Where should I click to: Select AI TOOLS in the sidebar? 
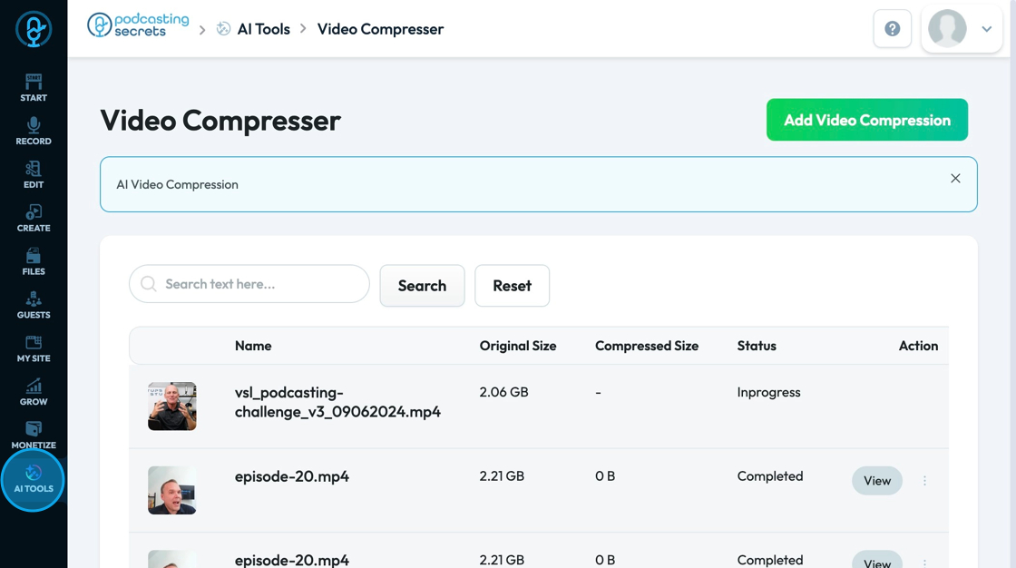click(34, 479)
